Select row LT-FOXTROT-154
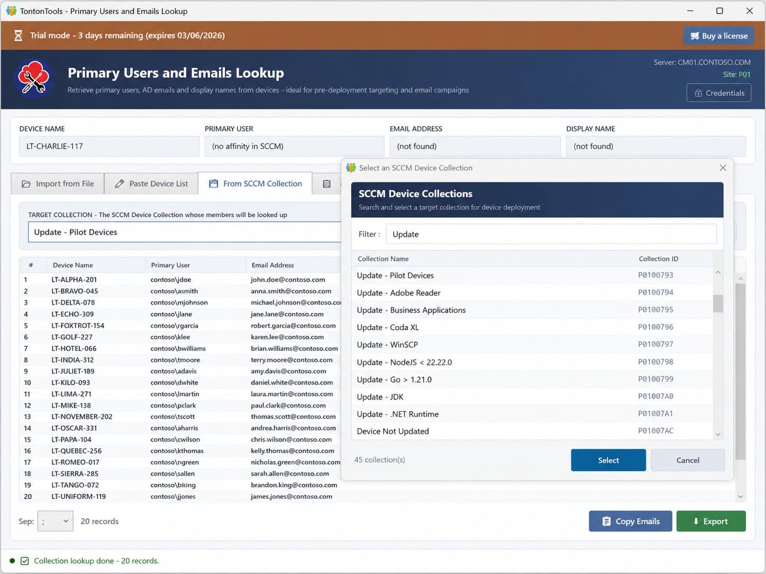The height and width of the screenshot is (574, 766). click(x=180, y=326)
